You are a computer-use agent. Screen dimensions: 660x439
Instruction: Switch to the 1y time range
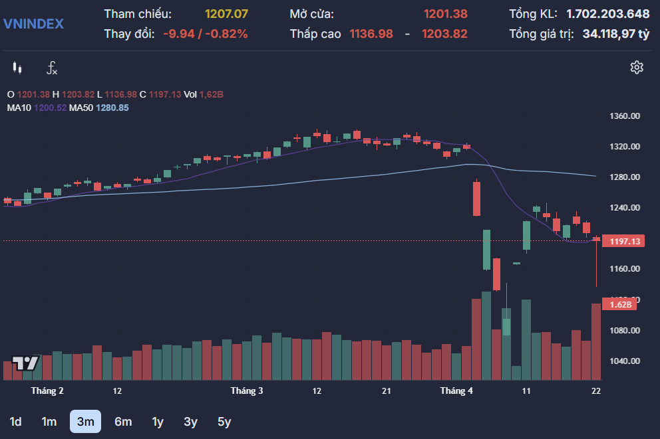[x=158, y=421]
